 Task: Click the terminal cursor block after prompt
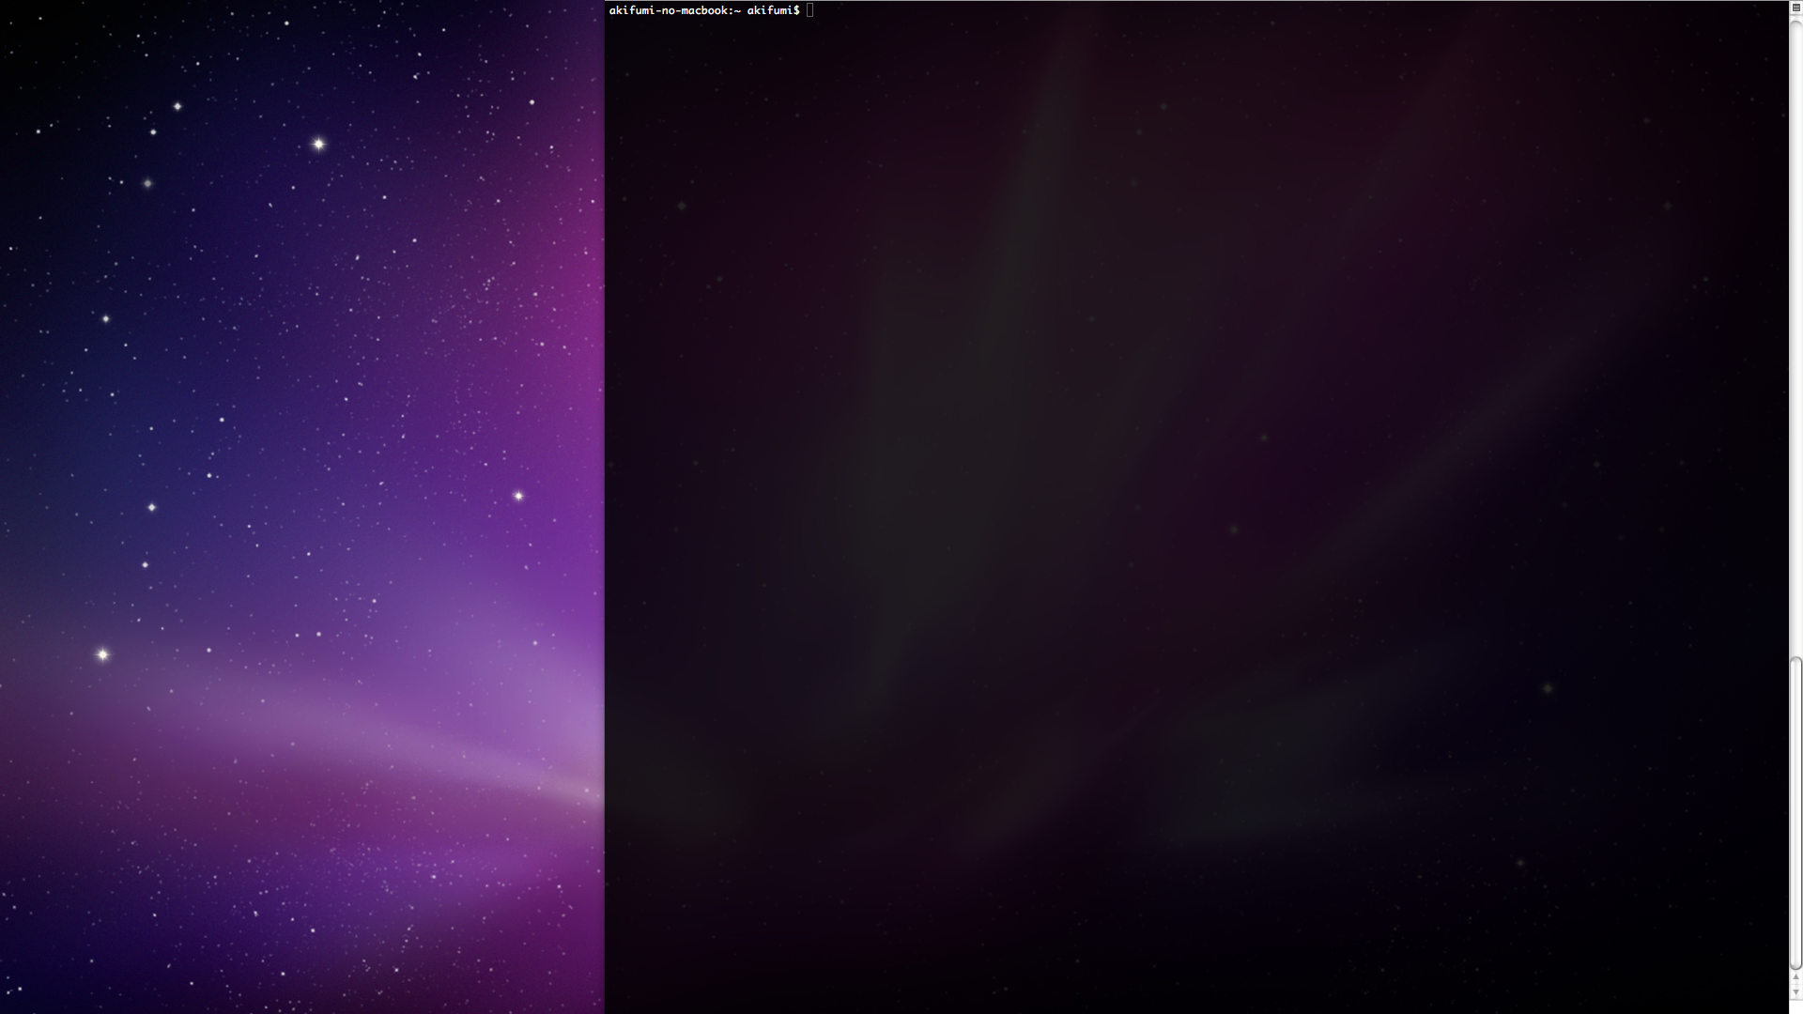809,10
